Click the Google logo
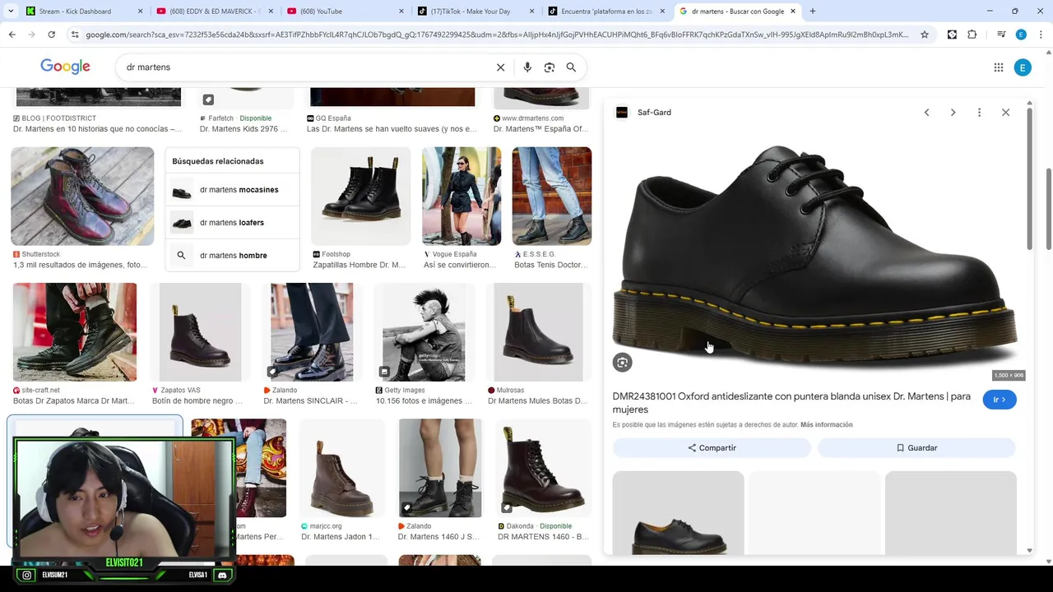 65,67
